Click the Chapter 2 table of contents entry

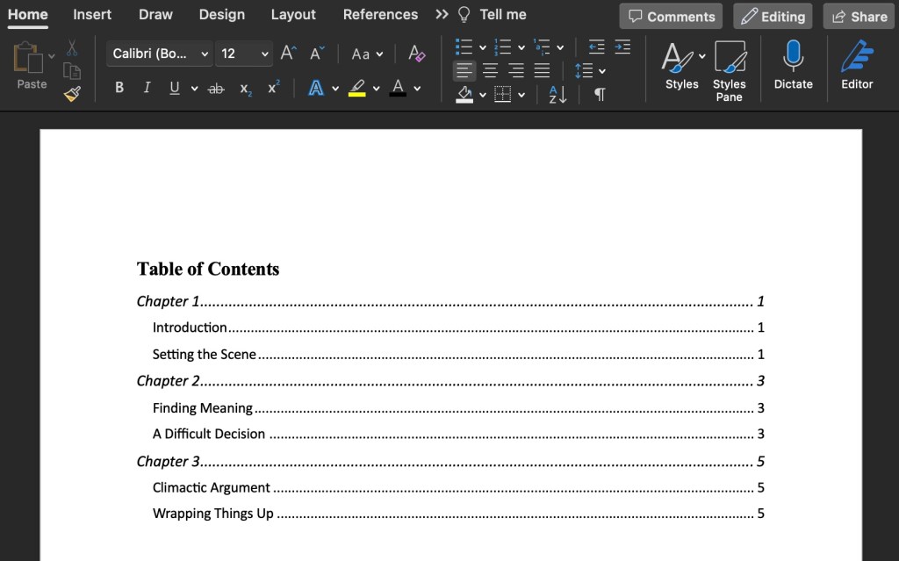point(169,381)
